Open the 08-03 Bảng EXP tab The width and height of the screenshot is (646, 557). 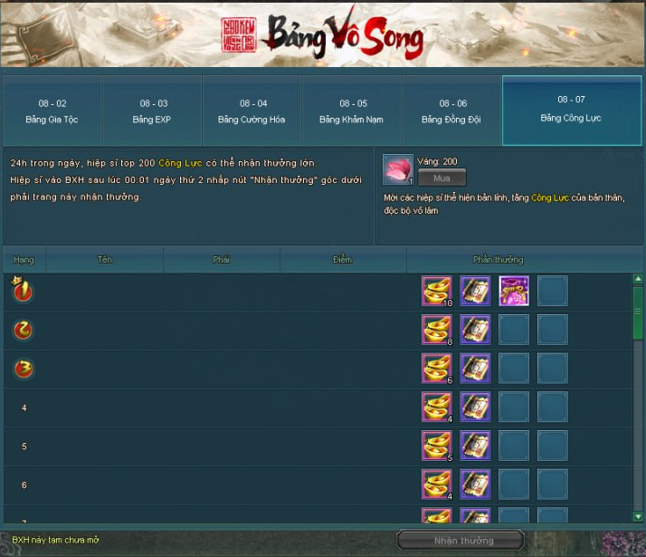152,110
